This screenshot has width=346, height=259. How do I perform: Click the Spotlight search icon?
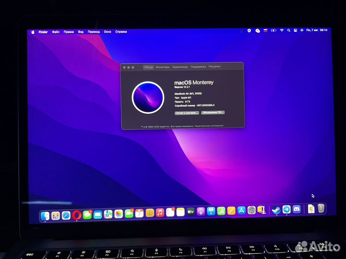tap(289, 30)
